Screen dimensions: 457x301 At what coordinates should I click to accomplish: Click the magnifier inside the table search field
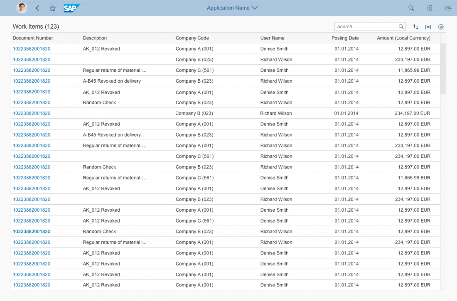point(401,27)
